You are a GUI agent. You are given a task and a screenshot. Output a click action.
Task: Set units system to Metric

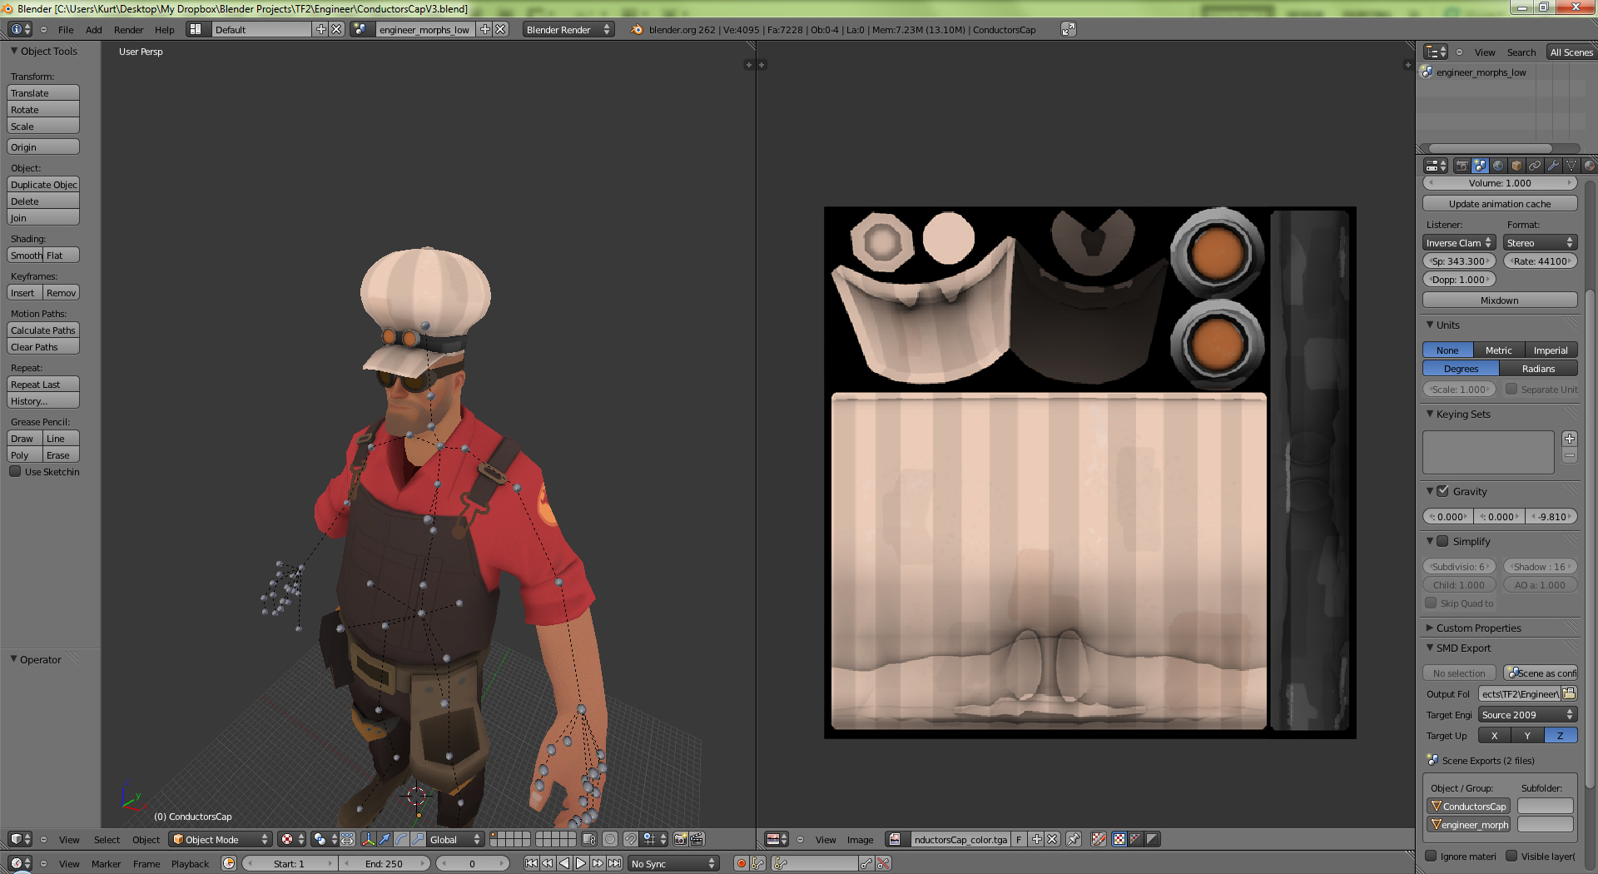(1499, 350)
